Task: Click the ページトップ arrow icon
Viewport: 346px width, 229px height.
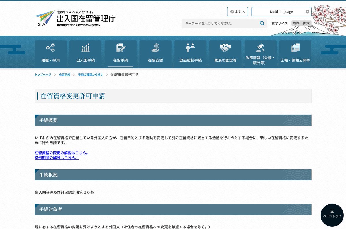Action: pyautogui.click(x=332, y=211)
